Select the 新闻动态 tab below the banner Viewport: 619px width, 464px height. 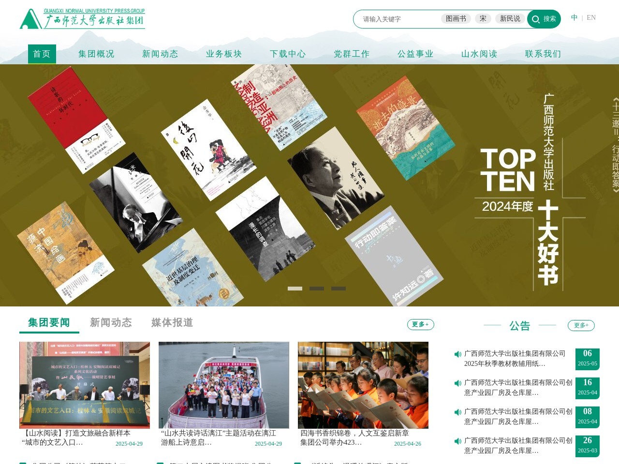(111, 322)
